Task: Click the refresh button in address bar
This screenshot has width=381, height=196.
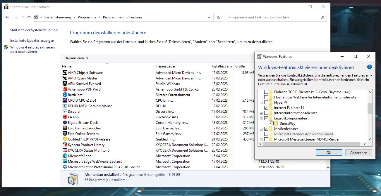Action: click(218, 17)
